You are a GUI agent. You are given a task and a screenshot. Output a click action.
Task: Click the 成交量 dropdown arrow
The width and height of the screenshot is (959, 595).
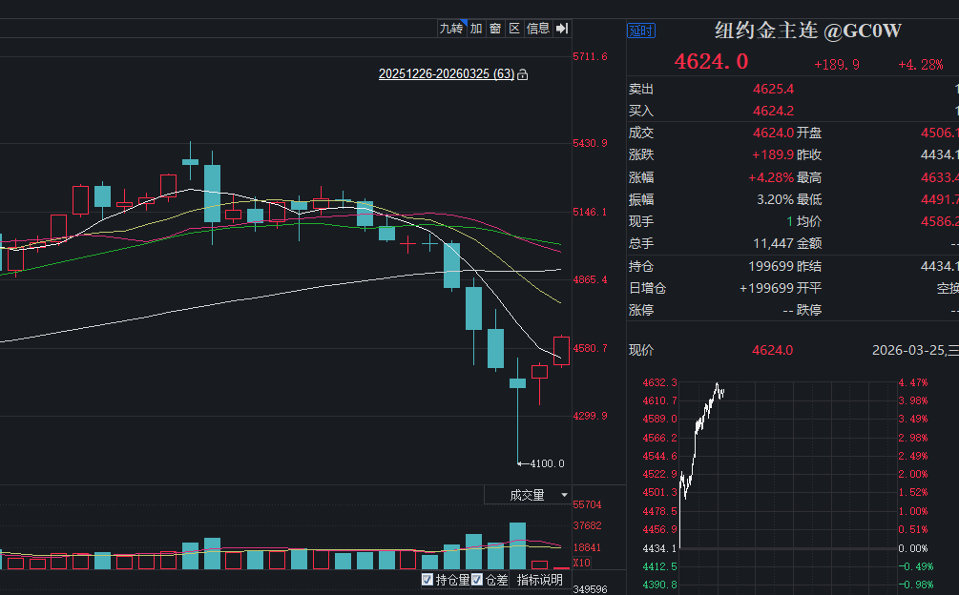[x=564, y=495]
